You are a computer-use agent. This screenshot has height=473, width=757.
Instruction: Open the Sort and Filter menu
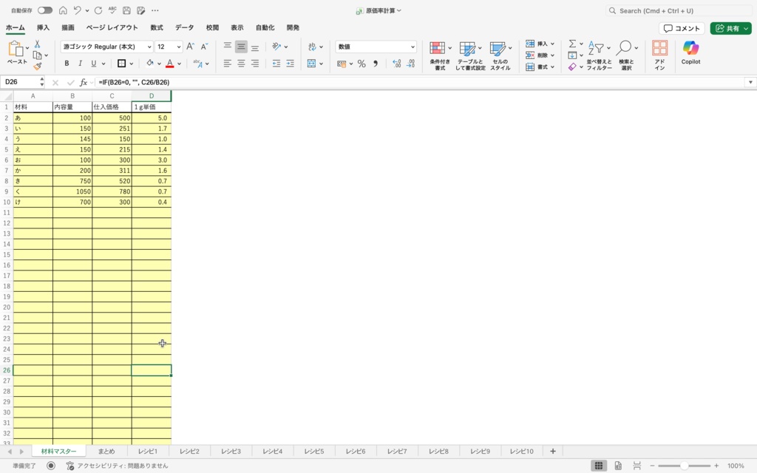click(x=599, y=55)
